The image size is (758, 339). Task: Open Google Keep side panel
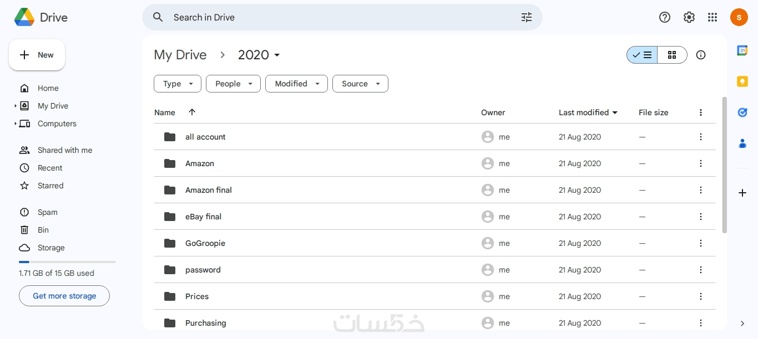click(x=742, y=81)
